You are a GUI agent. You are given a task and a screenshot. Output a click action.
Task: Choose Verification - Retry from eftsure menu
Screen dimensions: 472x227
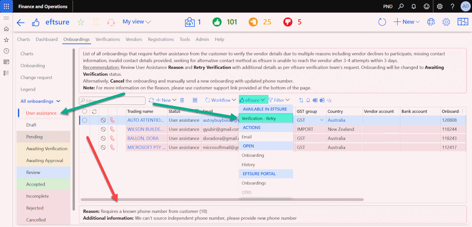tap(266, 118)
